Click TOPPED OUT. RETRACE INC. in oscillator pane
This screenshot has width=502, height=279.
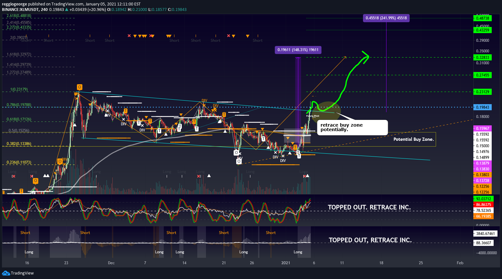click(369, 207)
